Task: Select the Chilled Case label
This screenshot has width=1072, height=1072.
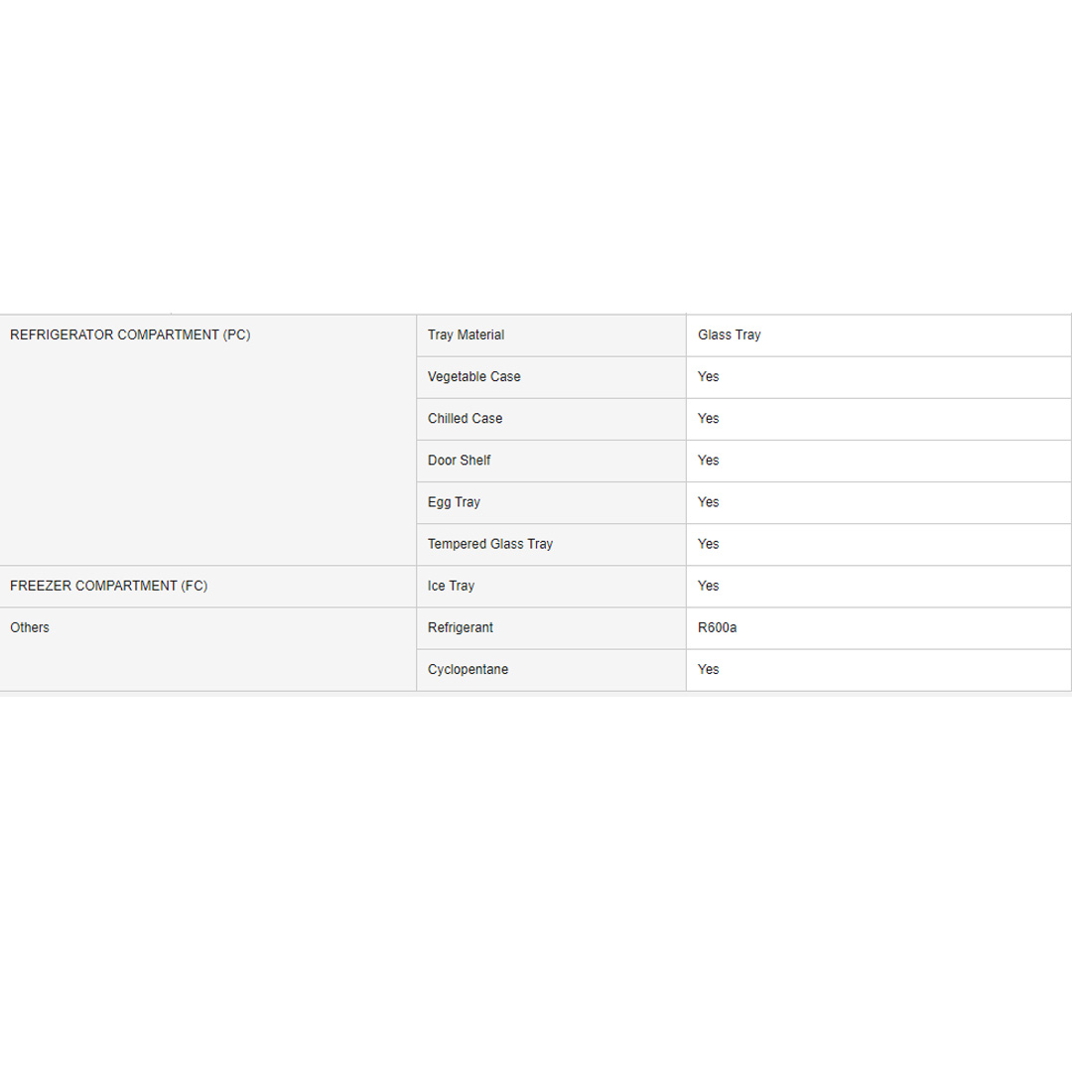Action: click(465, 419)
